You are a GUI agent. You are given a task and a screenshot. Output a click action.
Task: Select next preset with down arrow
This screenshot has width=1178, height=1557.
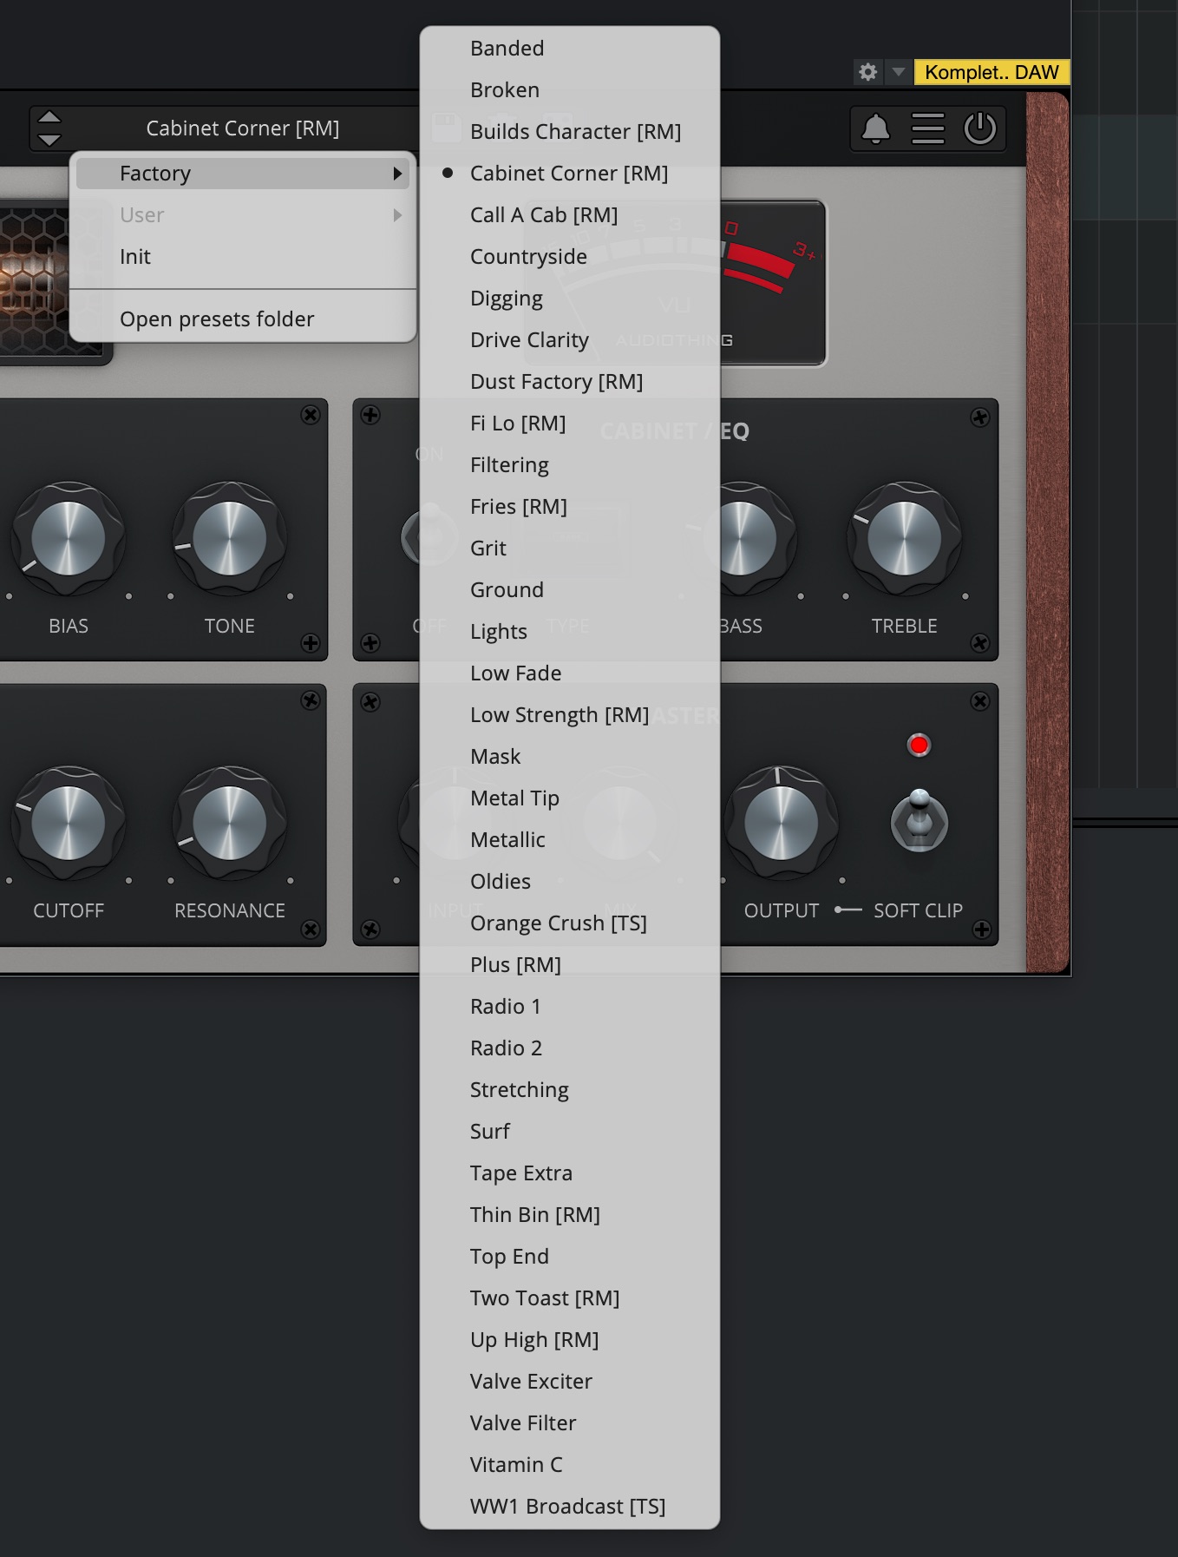click(49, 140)
